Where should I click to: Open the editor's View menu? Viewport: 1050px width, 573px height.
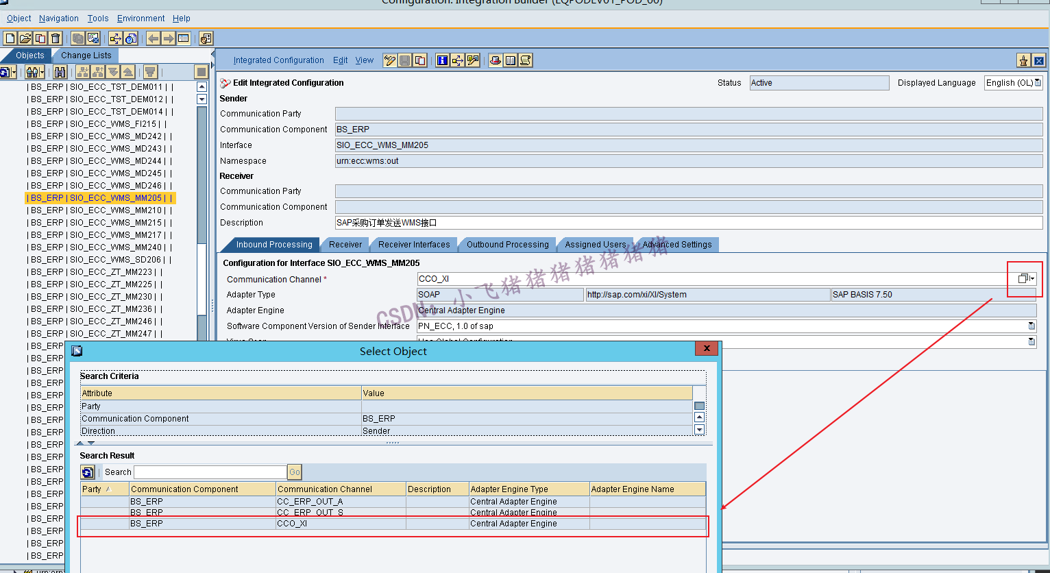click(x=365, y=60)
